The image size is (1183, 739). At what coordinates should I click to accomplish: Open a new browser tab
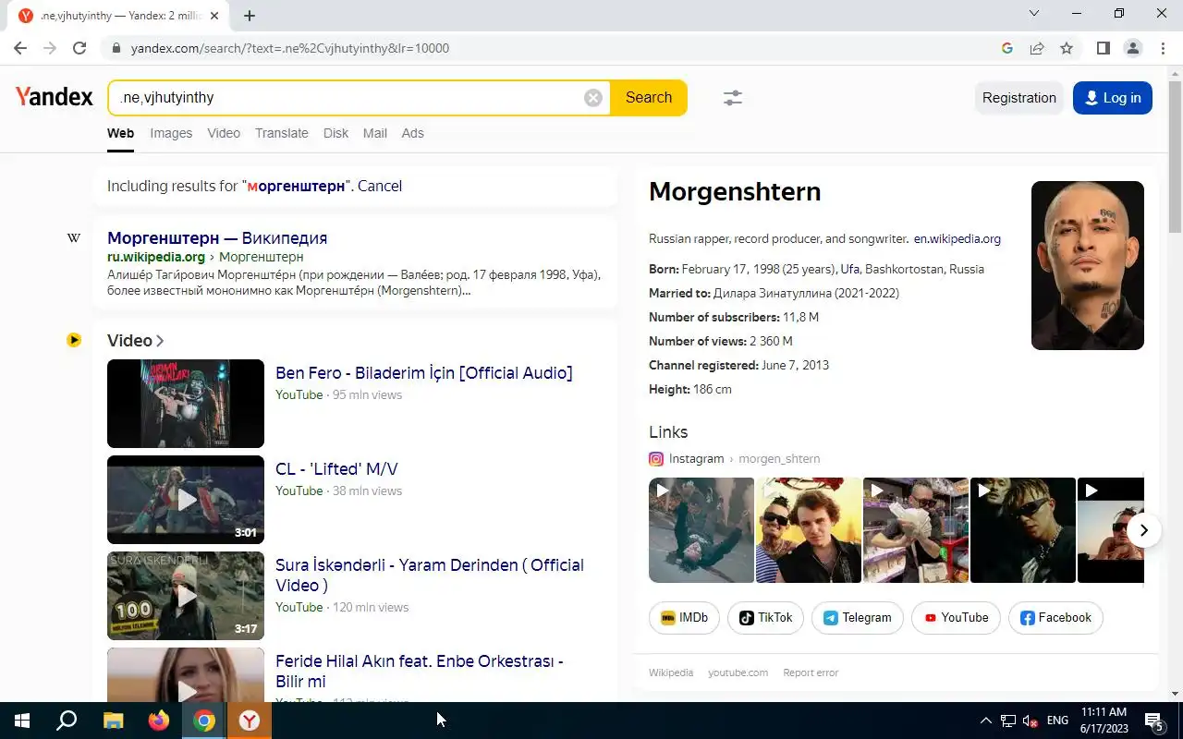250,16
